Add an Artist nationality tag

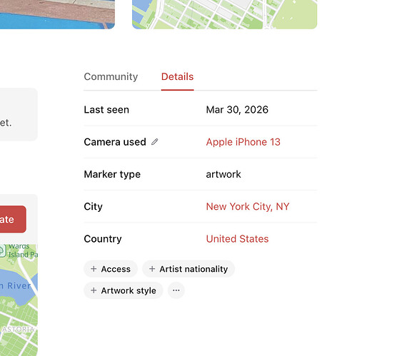[x=189, y=269]
